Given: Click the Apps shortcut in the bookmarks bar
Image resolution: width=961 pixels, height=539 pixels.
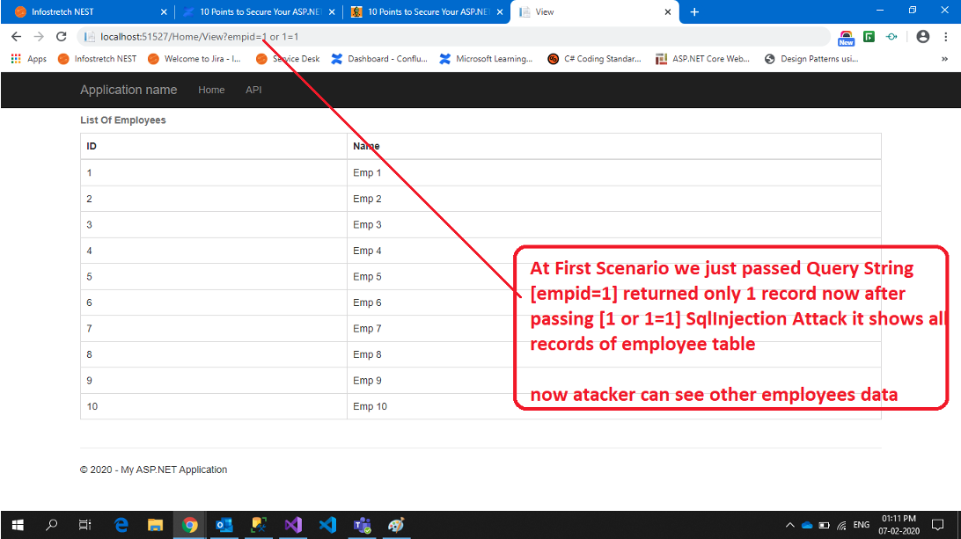Looking at the screenshot, I should click(29, 59).
